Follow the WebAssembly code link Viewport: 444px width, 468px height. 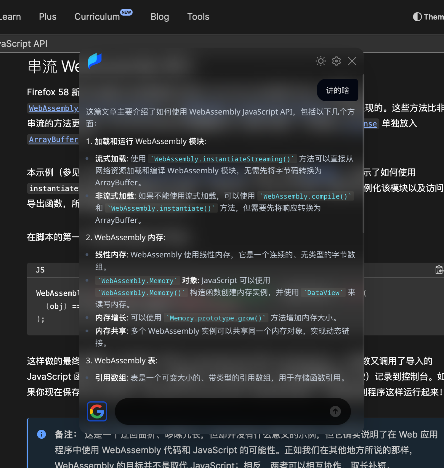[54, 108]
